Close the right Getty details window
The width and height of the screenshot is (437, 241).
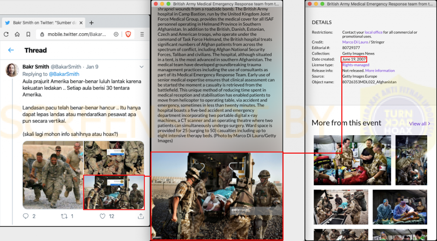[310, 4]
